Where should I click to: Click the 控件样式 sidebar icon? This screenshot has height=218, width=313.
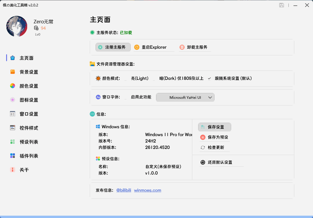[13, 128]
